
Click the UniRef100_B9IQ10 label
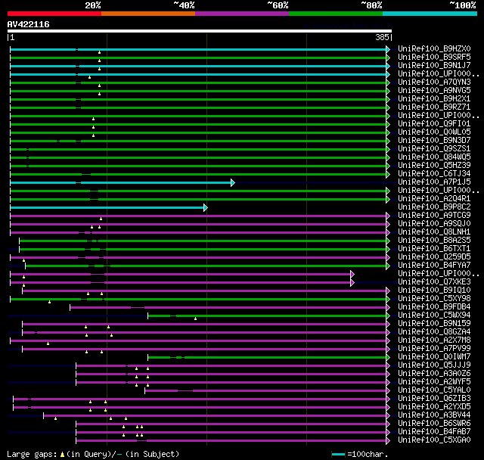point(434,291)
